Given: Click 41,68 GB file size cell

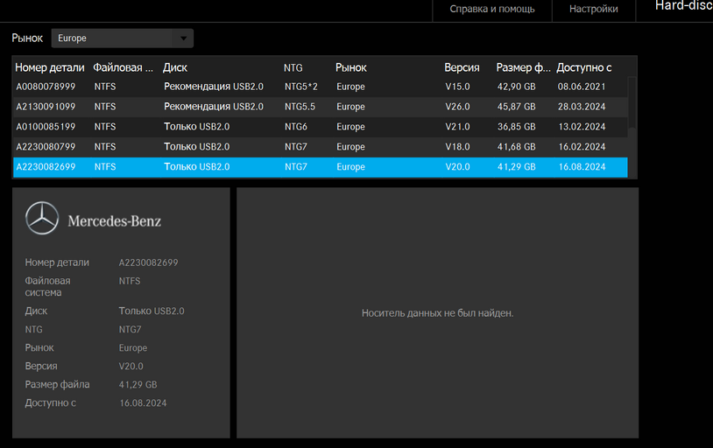Looking at the screenshot, I should 517,147.
